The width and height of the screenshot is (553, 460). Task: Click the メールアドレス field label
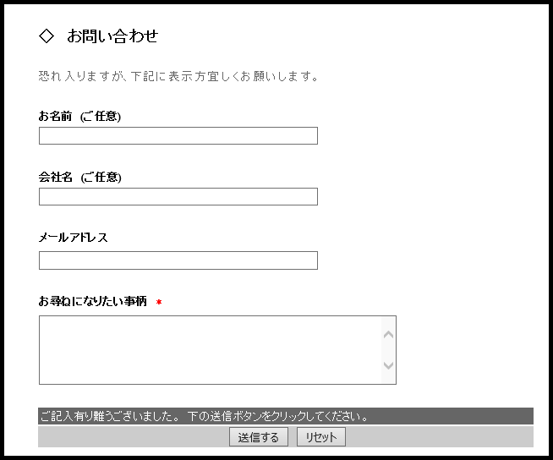click(x=74, y=238)
